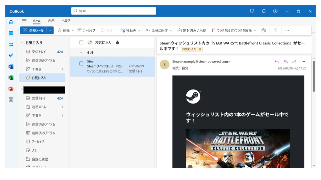Click the star beside お気に入り list header
Image resolution: width=321 pixels, height=180 pixels.
(117, 42)
